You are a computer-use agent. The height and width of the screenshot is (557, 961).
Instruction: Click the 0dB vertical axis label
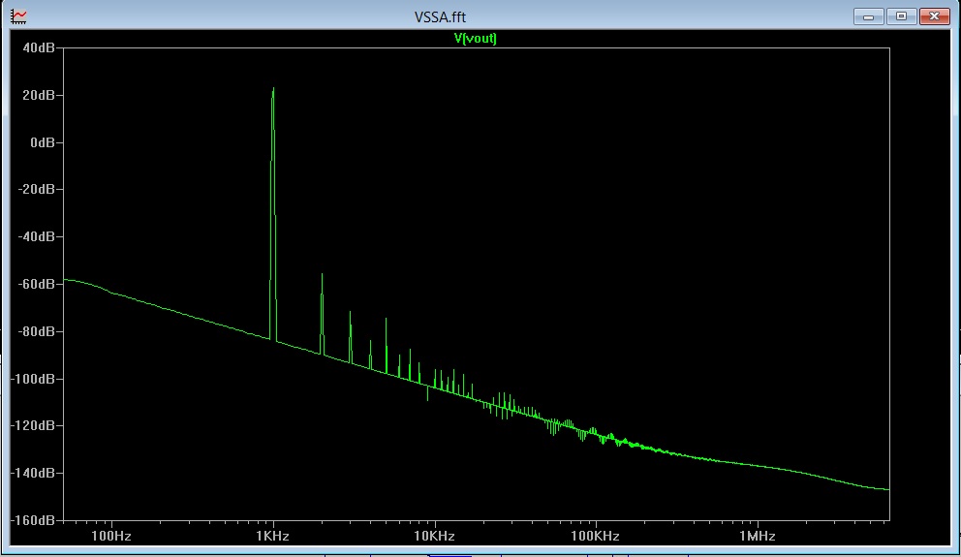point(43,142)
